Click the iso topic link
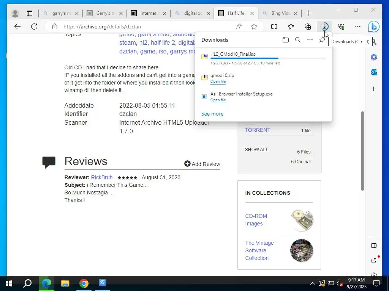Screen dimensions: 389x291 pyautogui.click(x=163, y=51)
